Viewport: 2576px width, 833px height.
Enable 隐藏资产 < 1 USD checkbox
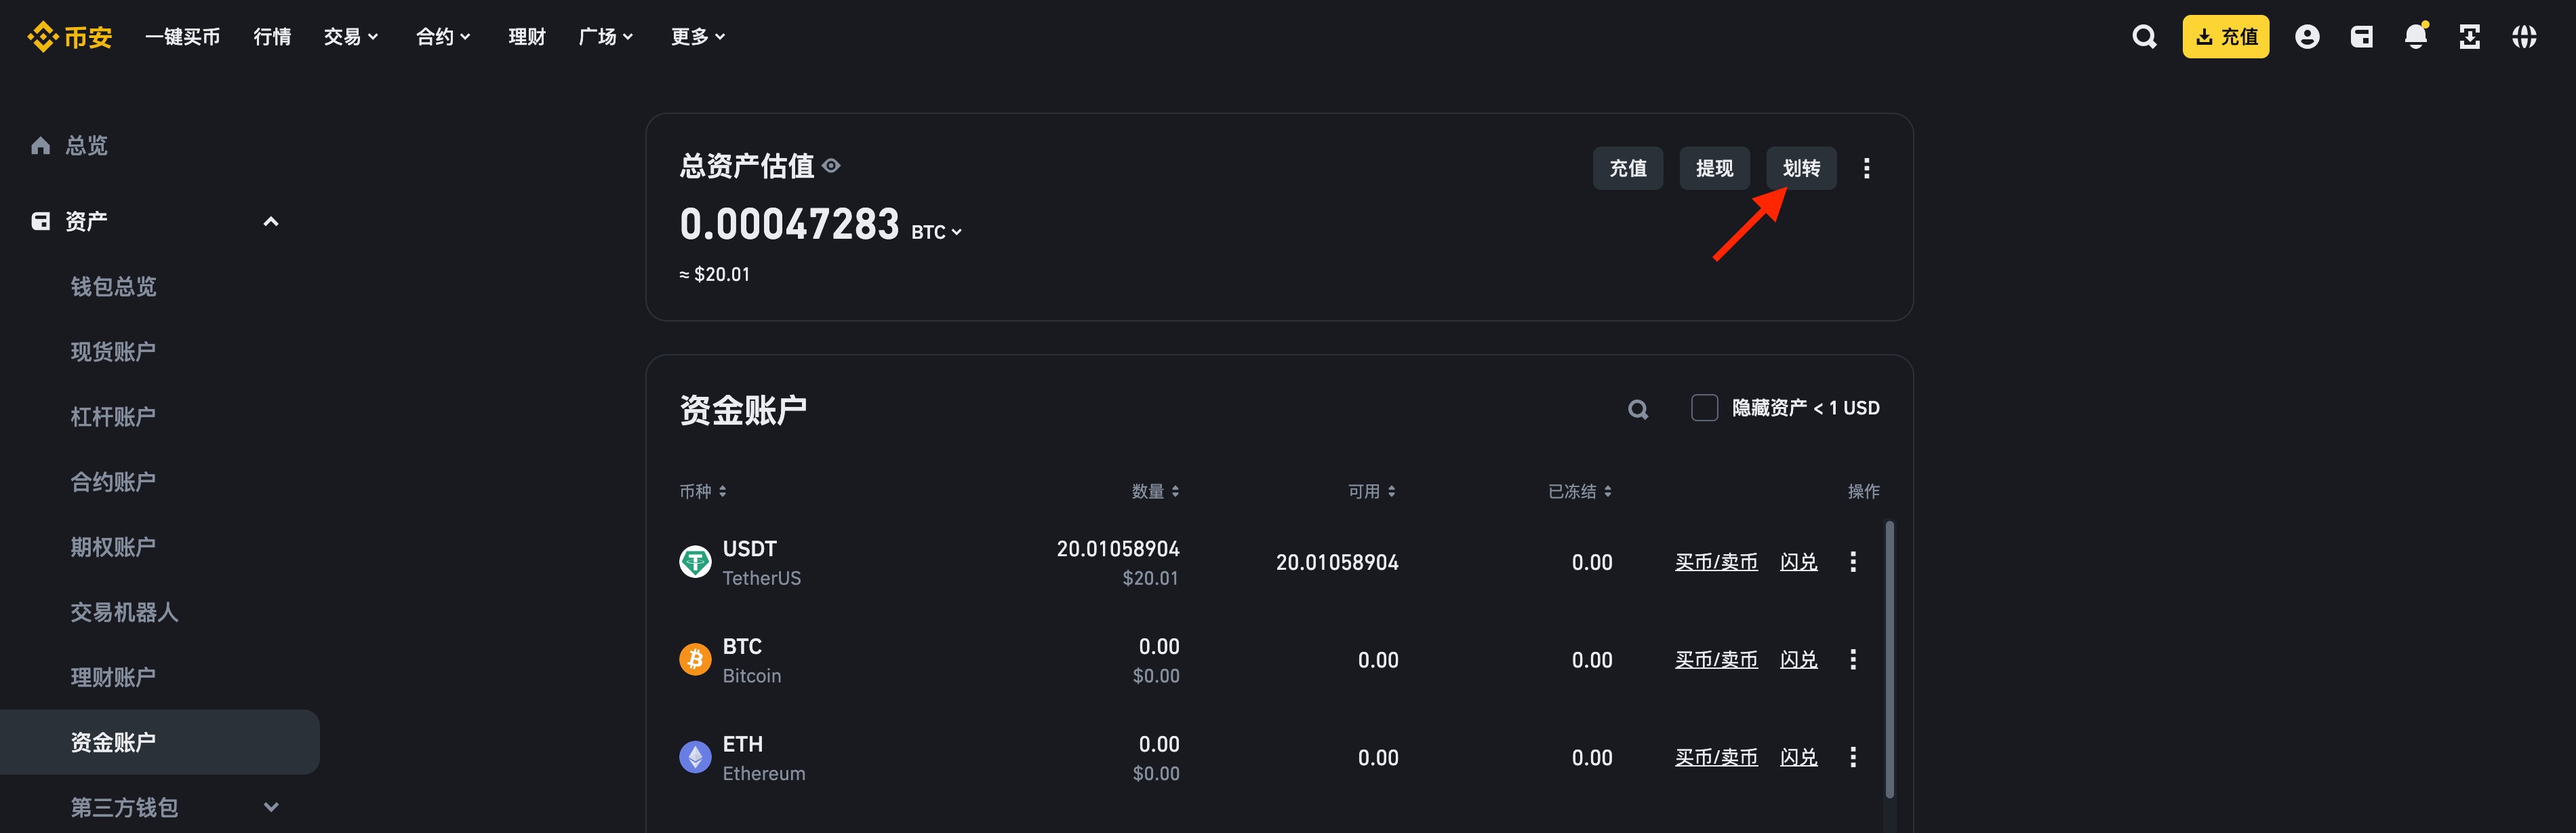pos(1704,408)
